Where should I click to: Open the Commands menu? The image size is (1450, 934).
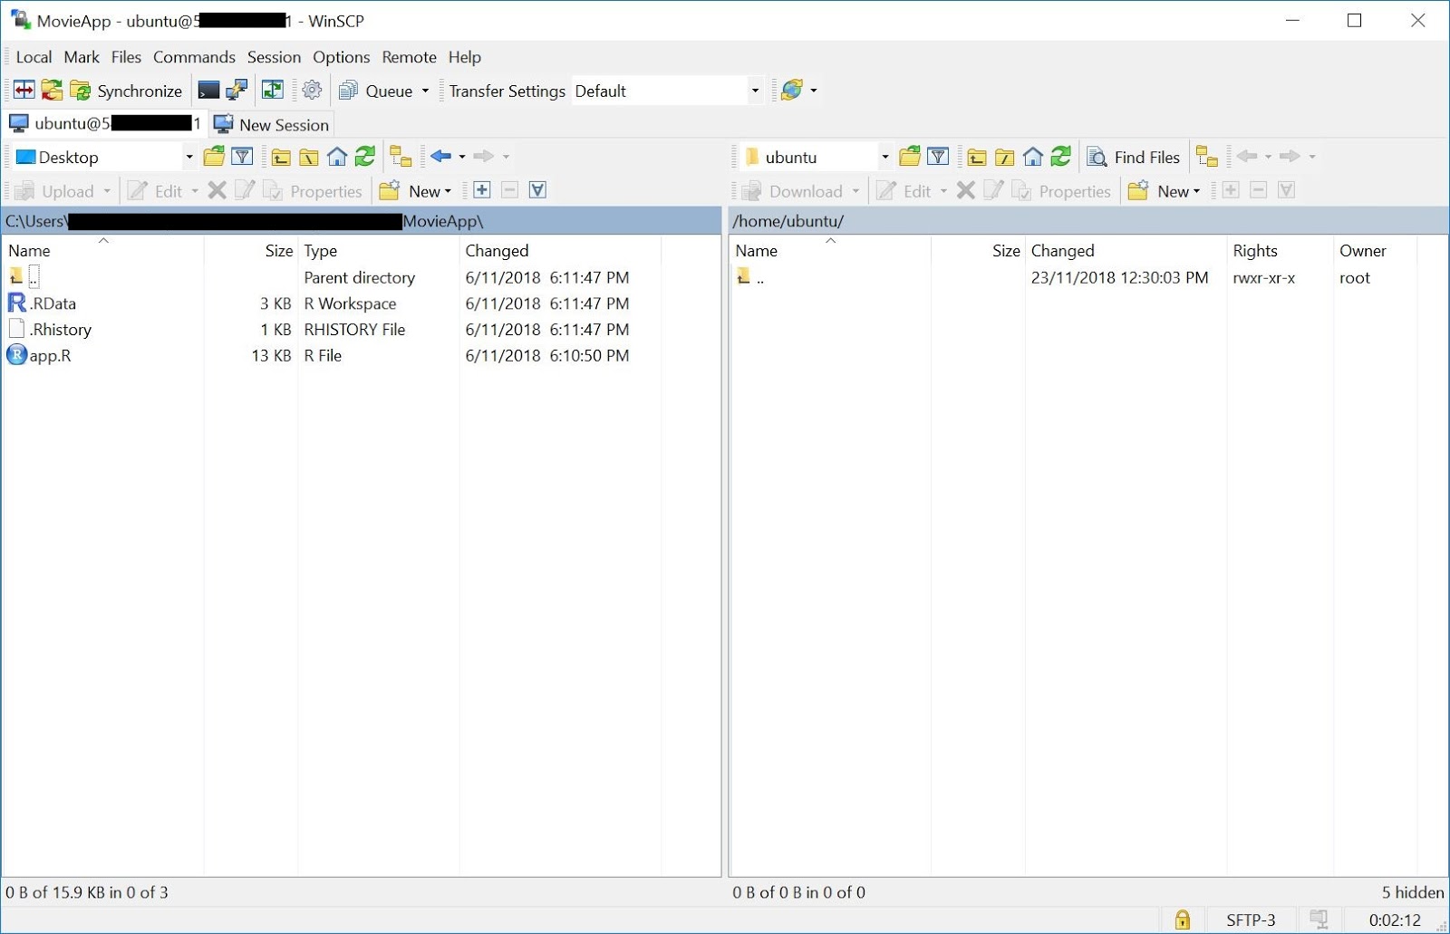pos(194,57)
